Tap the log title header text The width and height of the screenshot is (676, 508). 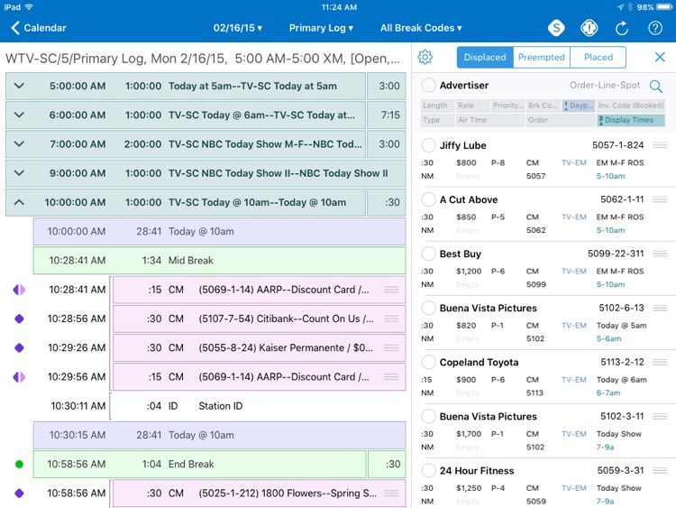pyautogui.click(x=203, y=59)
